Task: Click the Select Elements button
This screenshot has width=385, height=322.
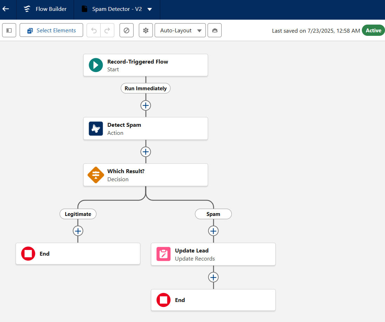Action: click(51, 30)
